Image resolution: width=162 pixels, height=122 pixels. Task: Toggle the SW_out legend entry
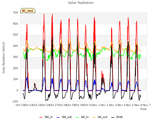point(64,117)
